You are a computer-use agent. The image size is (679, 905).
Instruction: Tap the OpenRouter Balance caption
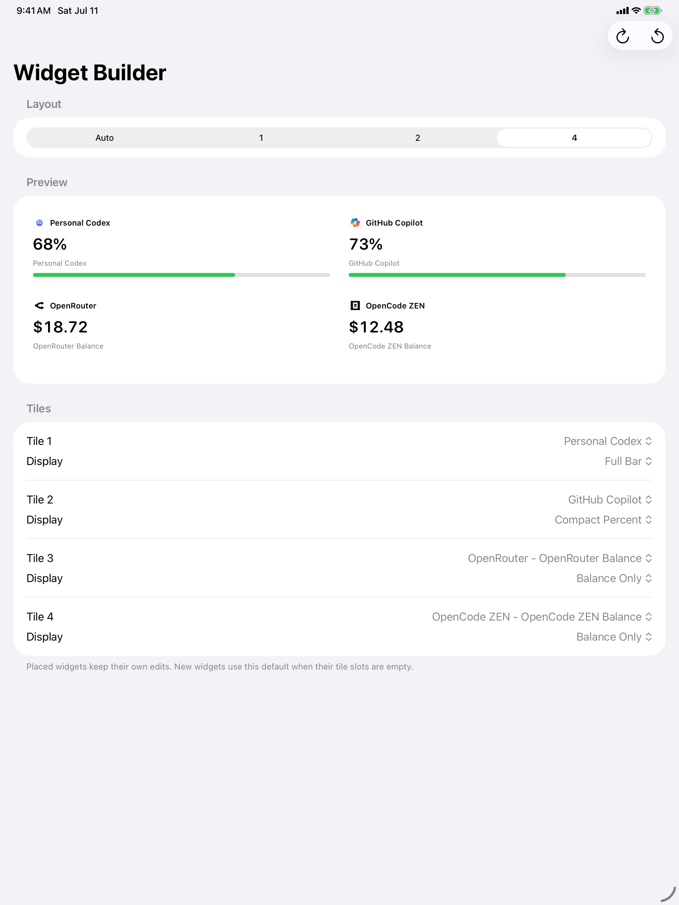68,346
